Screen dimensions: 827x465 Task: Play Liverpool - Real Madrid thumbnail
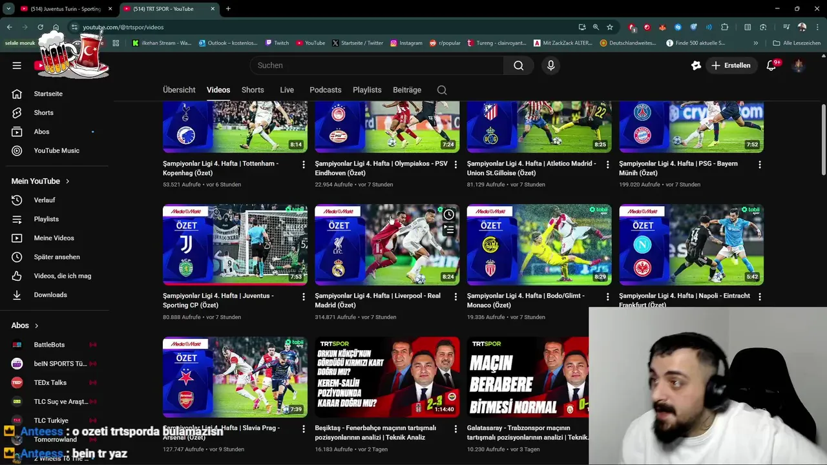387,245
